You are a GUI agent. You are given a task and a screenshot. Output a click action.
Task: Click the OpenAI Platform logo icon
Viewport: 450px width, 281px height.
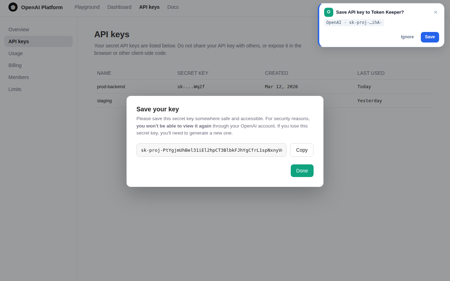point(13,7)
